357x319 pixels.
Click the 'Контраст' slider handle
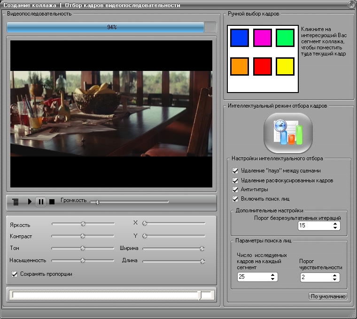click(83, 236)
